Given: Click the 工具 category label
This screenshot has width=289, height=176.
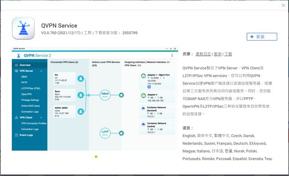Looking at the screenshot, I should click(x=88, y=33).
